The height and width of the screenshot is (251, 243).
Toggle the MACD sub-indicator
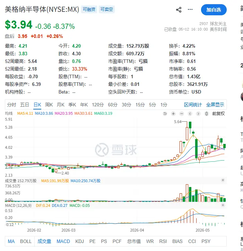[63, 241]
